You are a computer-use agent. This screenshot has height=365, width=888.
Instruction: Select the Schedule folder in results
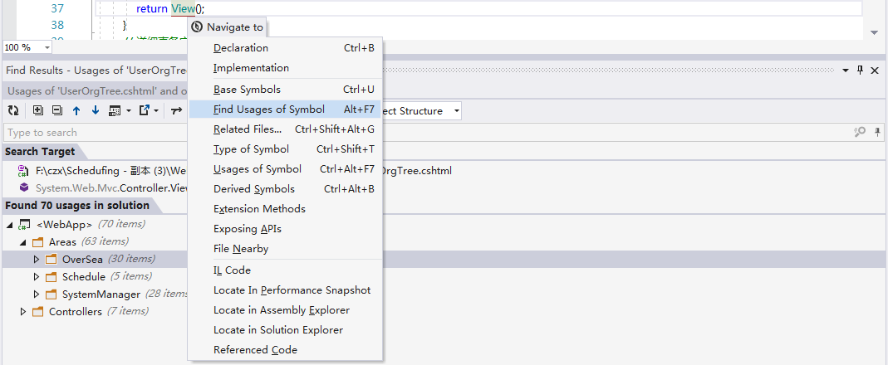[x=83, y=277]
